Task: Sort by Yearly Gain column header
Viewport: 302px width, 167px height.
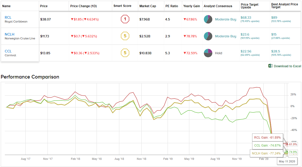Action: click(x=192, y=6)
